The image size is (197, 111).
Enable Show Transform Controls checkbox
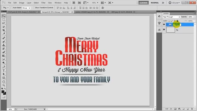click(34, 8)
